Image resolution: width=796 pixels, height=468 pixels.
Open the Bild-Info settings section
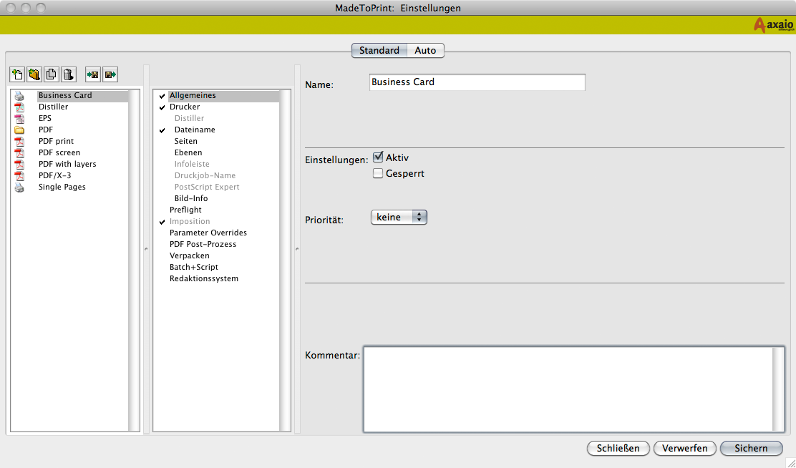click(191, 198)
